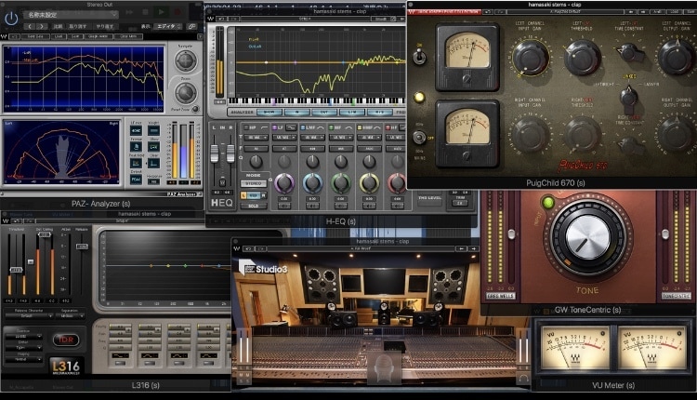The height and width of the screenshot is (400, 697).
Task: Click the PAZ Analyzer Zoom pad
Action: coord(185,92)
